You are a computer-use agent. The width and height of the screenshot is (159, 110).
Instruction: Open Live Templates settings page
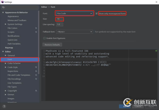pyautogui.click(x=15, y=83)
